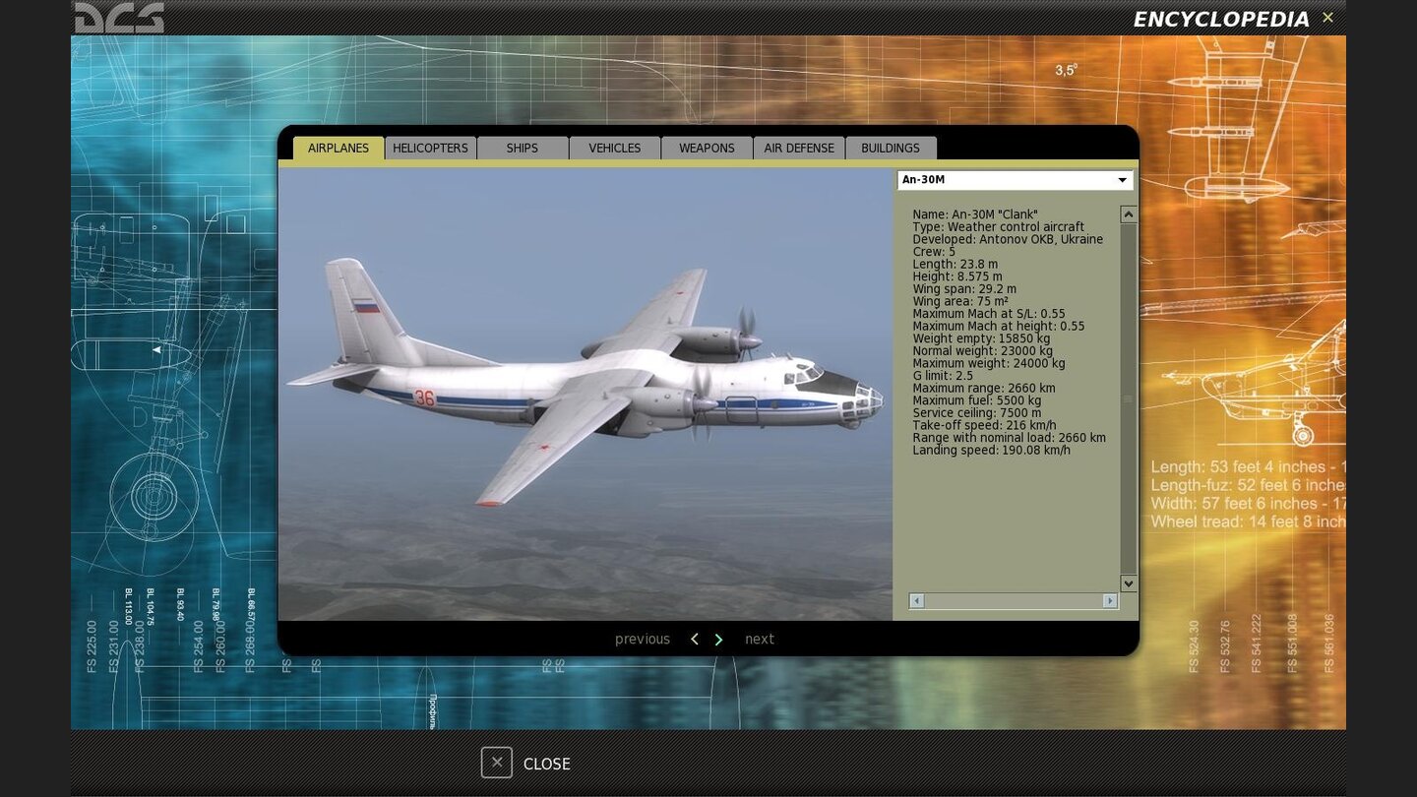1417x797 pixels.
Task: Click the horizontal scrollbar track under description
Action: [x=1014, y=600]
